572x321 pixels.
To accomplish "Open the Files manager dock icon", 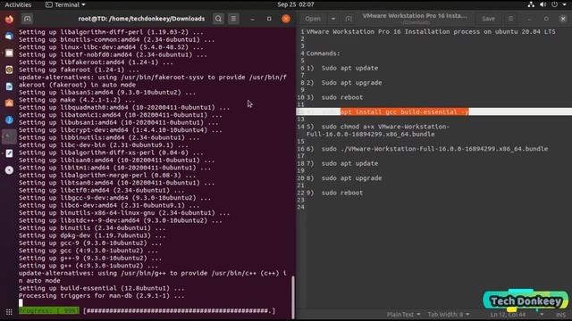I will point(9,53).
